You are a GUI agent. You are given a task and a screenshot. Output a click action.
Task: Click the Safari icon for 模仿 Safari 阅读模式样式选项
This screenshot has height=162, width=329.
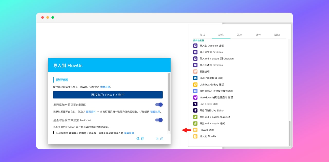pyautogui.click(x=195, y=91)
